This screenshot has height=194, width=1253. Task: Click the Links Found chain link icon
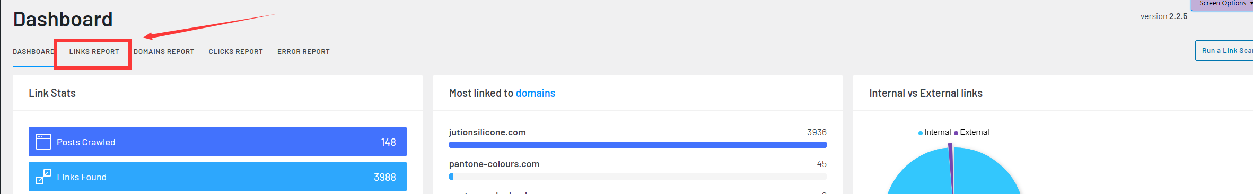pos(43,177)
